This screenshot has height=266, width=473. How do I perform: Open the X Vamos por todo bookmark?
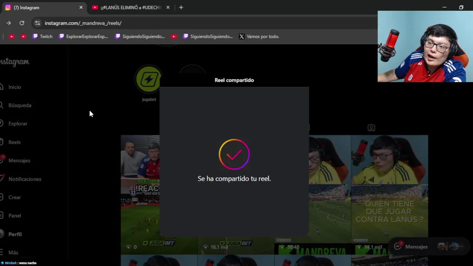(259, 37)
